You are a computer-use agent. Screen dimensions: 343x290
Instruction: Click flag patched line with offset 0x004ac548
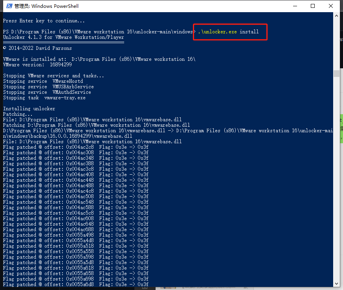[76, 202]
